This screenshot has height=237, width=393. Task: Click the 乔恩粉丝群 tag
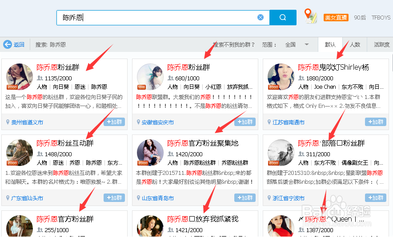point(235,163)
